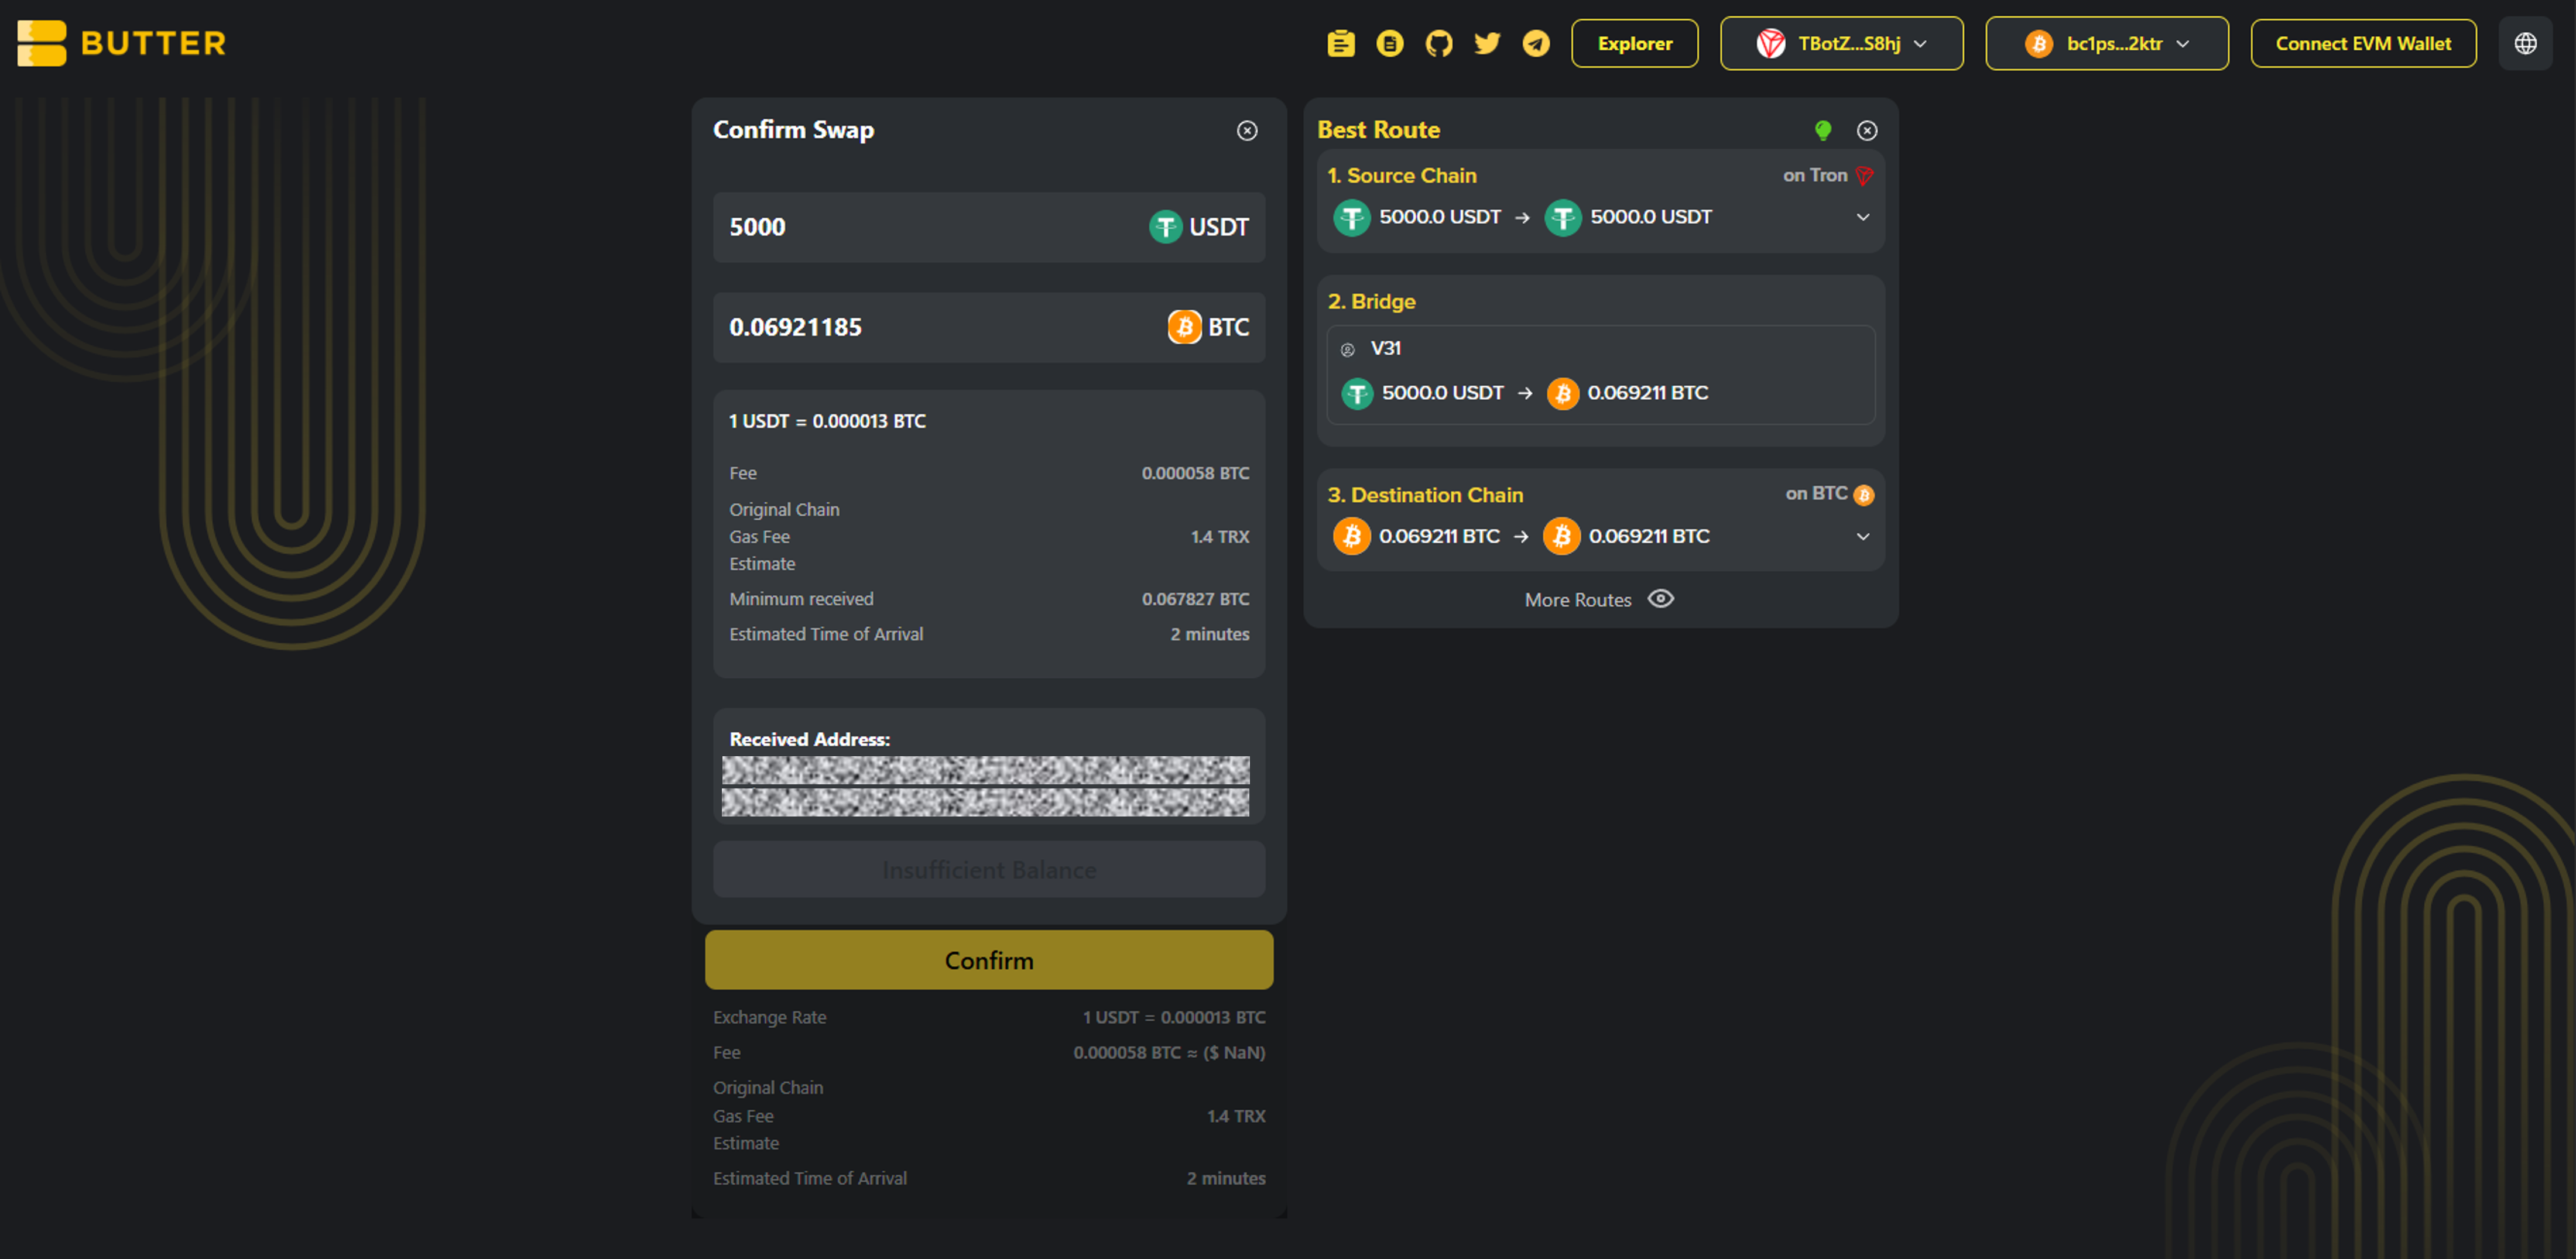Screen dimensions: 2576x1259
Task: Close the Confirm Swap panel
Action: [x=1247, y=130]
